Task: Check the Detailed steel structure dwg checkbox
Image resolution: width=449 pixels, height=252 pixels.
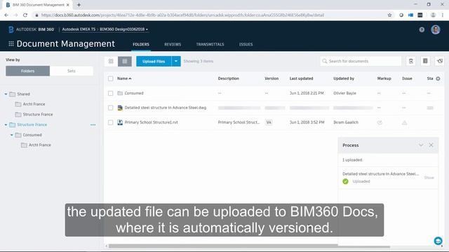Action: coord(111,108)
